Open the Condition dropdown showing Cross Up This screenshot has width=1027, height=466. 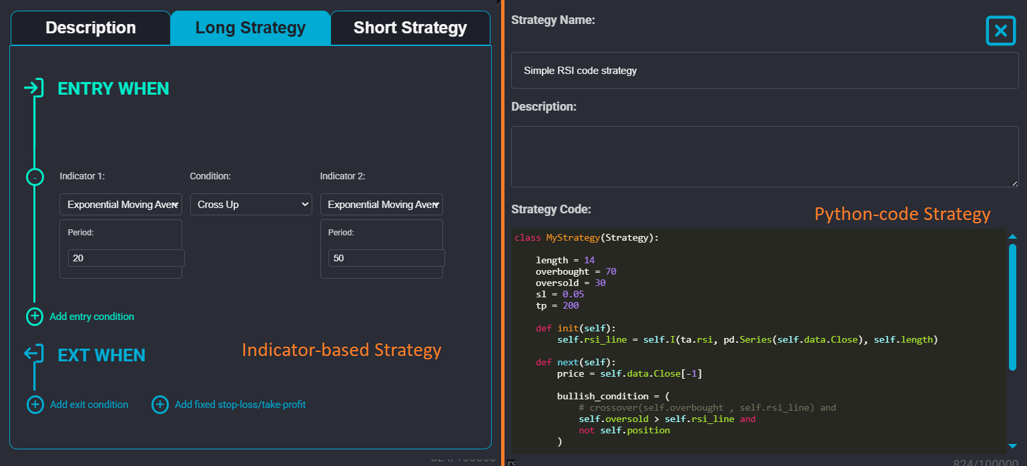[251, 205]
